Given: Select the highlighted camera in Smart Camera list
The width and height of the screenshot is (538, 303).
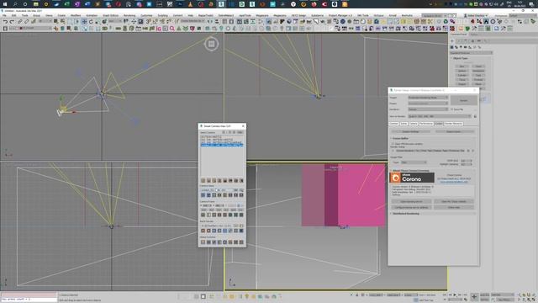Looking at the screenshot, I should (222, 145).
